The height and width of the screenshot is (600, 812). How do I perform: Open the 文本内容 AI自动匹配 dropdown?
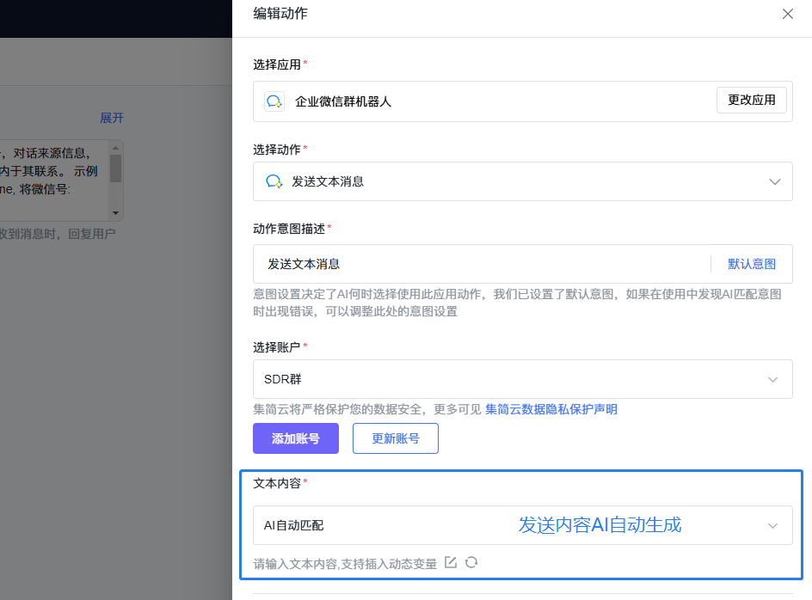522,525
